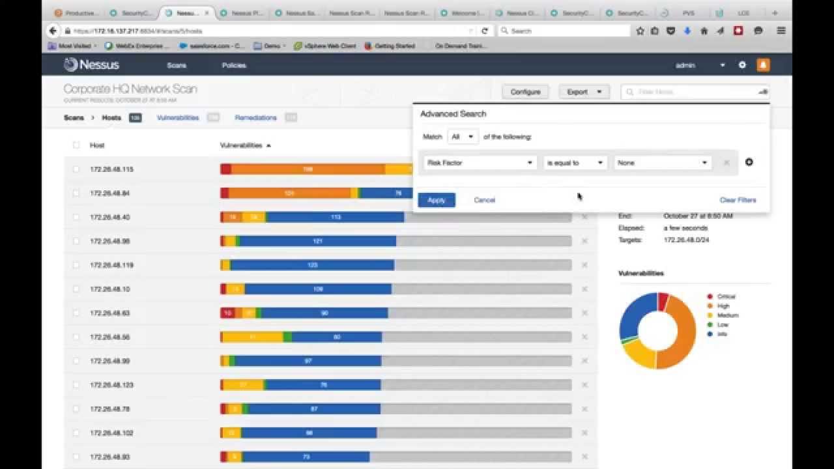Switch to the Vulnerabilities tab

click(x=178, y=118)
